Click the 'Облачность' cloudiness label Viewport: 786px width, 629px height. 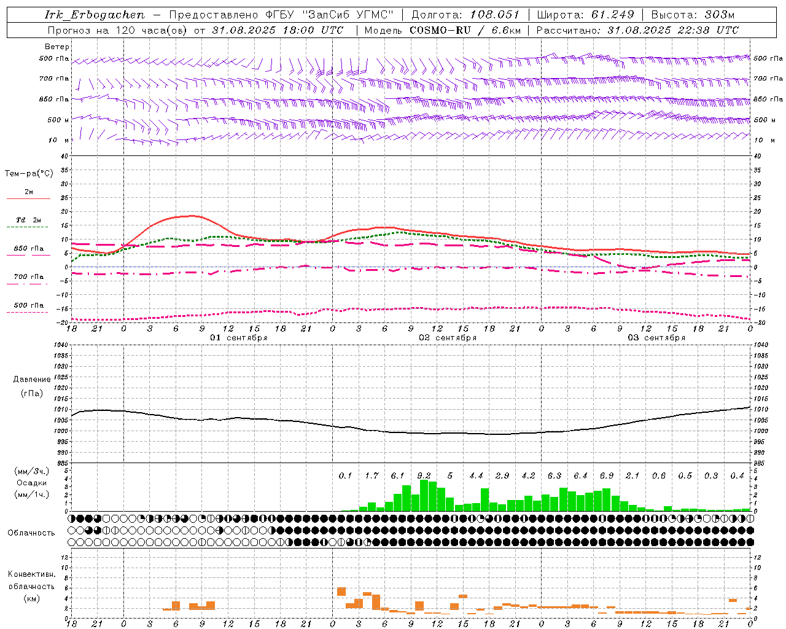(x=31, y=533)
